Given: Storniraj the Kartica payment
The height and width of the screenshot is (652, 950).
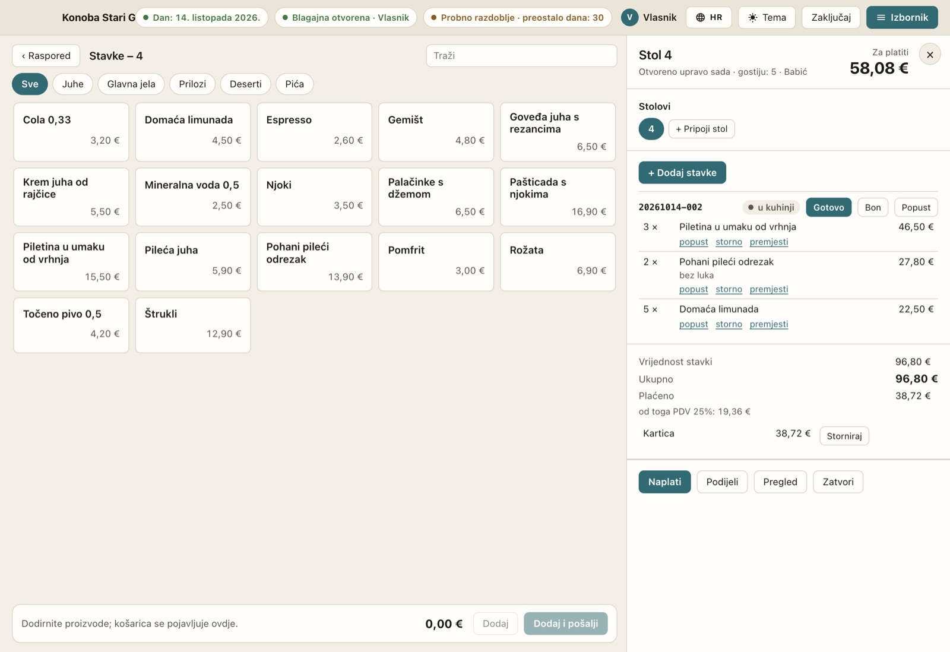Looking at the screenshot, I should 844,436.
